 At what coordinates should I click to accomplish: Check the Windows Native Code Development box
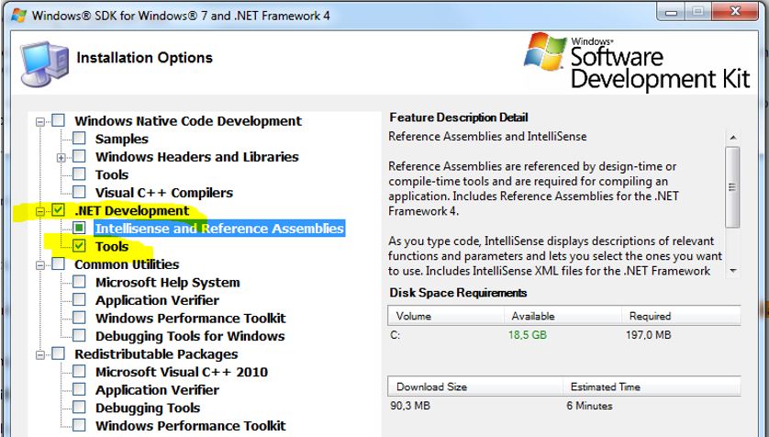coord(59,121)
